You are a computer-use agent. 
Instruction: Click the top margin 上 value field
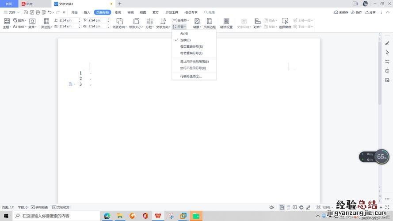click(70, 20)
